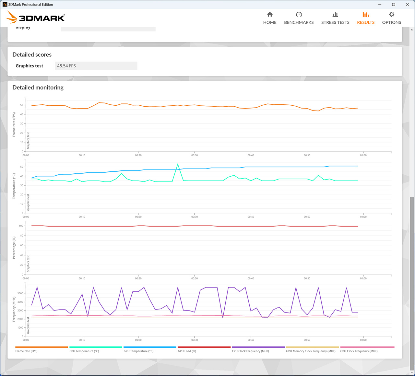This screenshot has height=376, width=415.
Task: Click the red GPU load line
Action: click(195, 226)
